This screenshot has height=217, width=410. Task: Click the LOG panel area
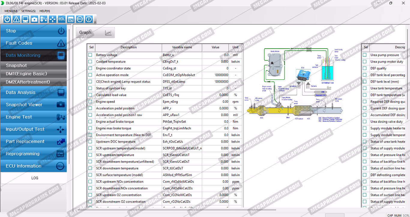point(35,178)
